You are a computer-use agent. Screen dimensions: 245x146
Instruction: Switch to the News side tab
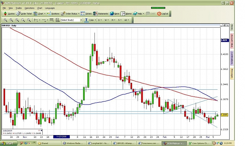(232, 27)
